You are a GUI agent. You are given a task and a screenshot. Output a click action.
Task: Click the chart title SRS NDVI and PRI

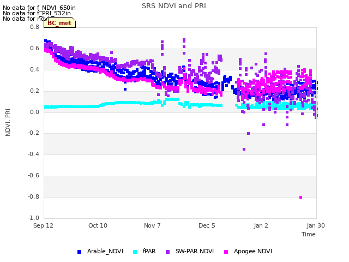click(x=174, y=6)
